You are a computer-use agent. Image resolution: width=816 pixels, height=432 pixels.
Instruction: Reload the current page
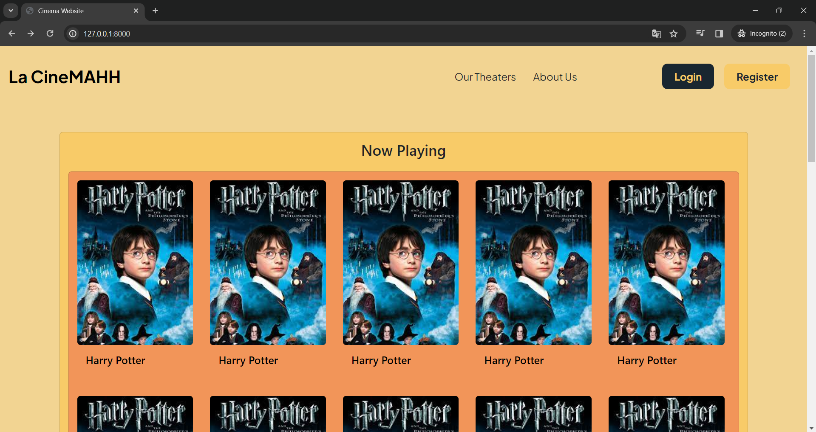click(50, 34)
